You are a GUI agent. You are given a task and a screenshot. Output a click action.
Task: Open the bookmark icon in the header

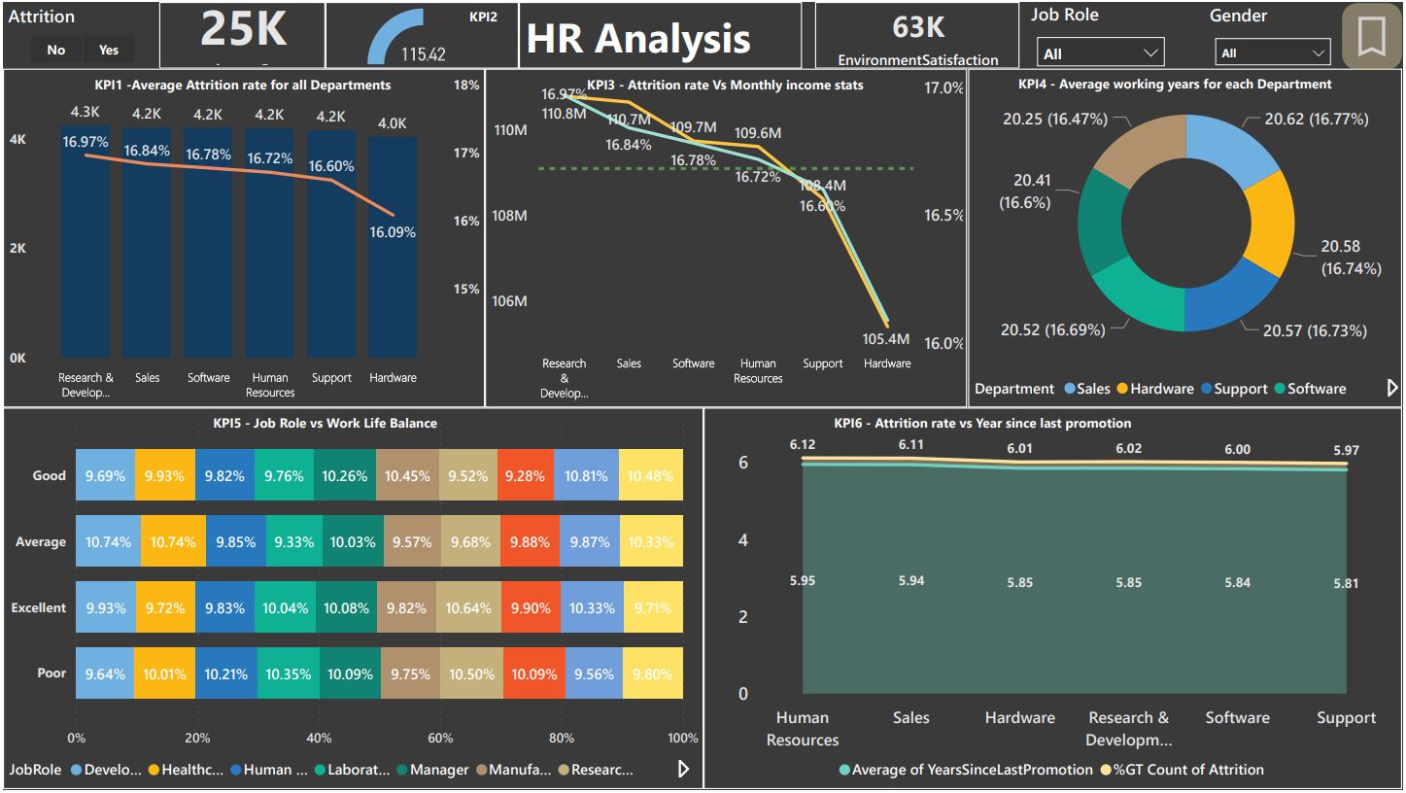pos(1371,36)
